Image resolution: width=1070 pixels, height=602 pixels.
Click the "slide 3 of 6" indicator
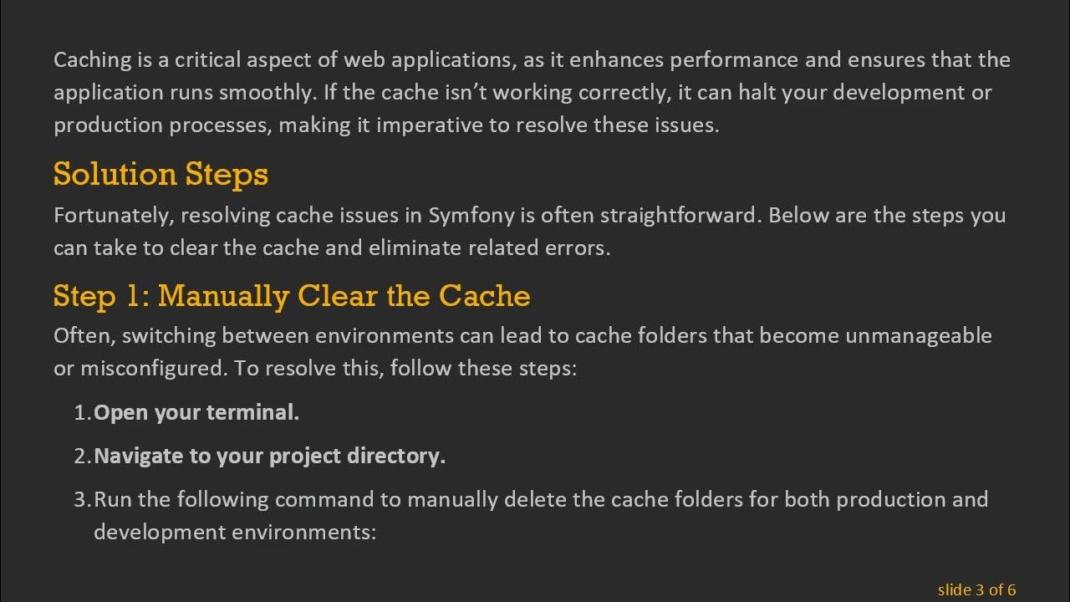pyautogui.click(x=976, y=590)
